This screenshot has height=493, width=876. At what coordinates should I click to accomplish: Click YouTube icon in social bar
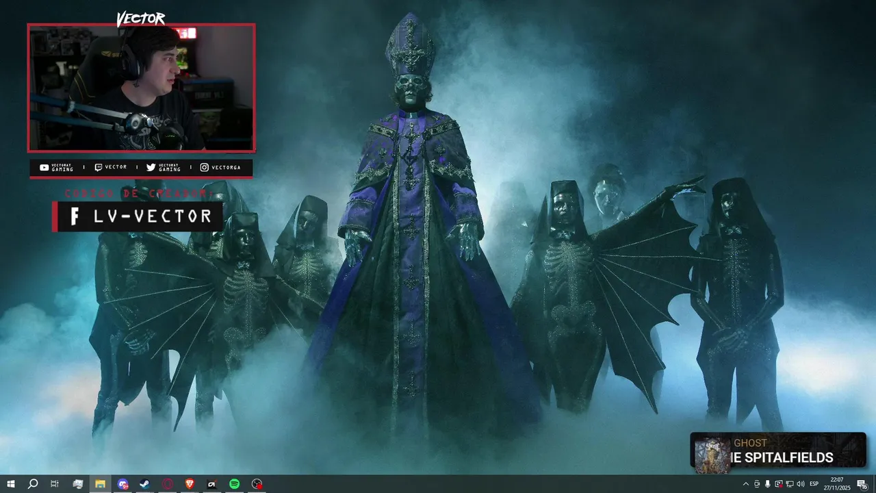(44, 167)
